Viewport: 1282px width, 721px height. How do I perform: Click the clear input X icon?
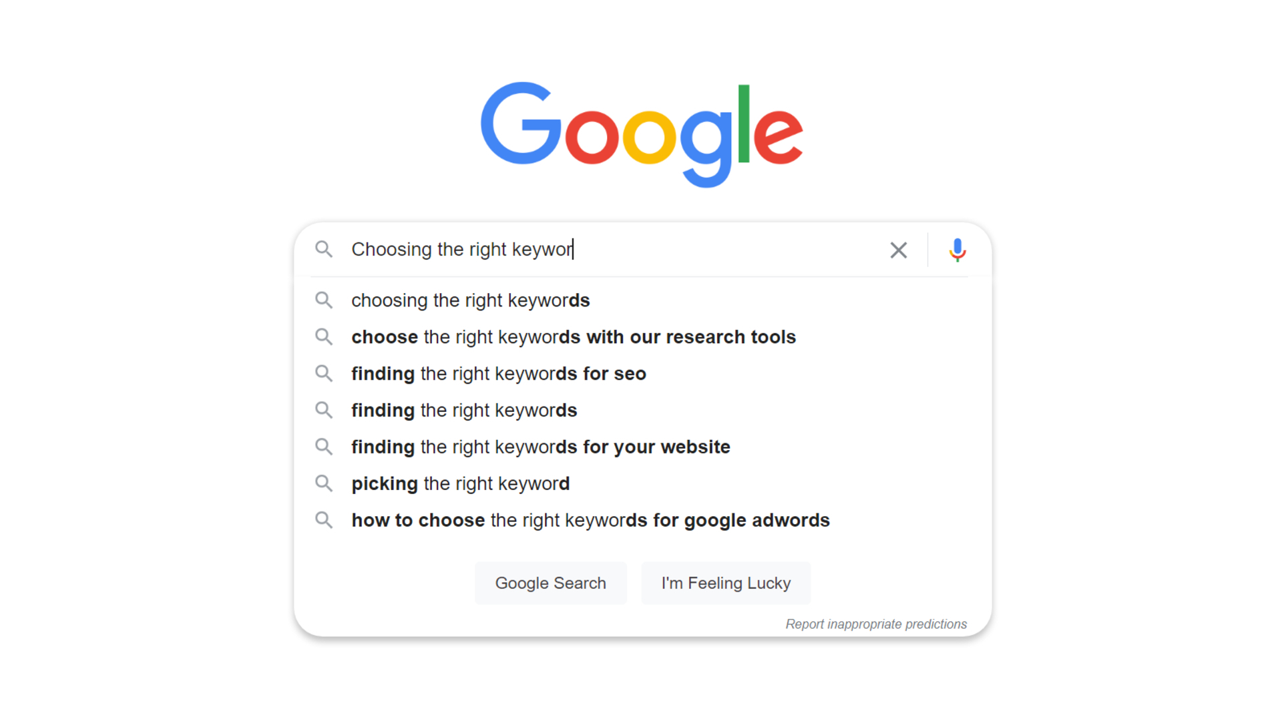click(x=898, y=248)
